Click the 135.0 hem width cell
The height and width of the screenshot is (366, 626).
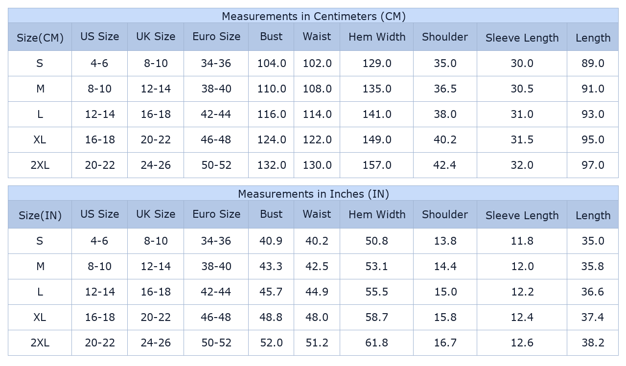click(x=377, y=89)
